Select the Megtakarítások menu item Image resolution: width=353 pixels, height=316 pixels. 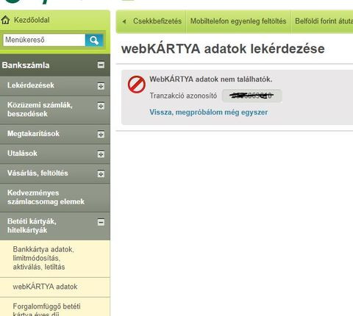(x=33, y=134)
